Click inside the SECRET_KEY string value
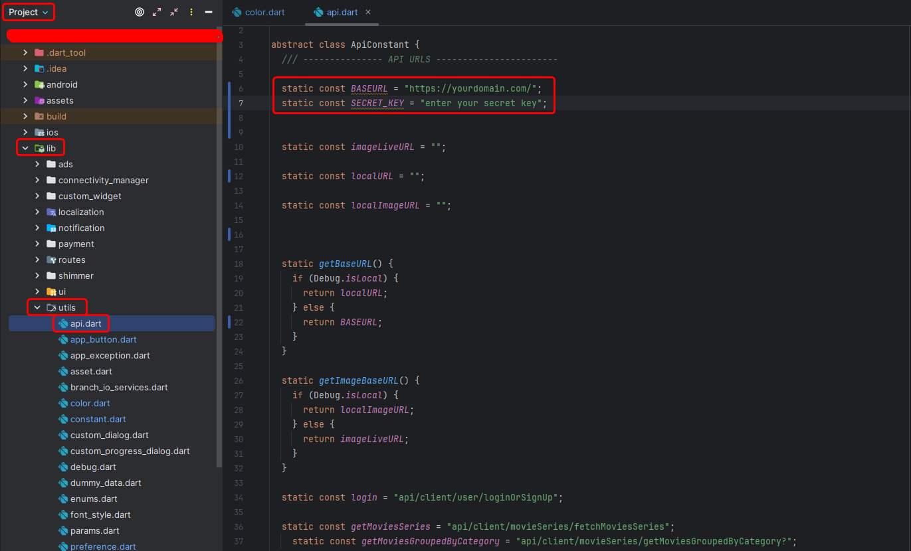The height and width of the screenshot is (551, 911). [x=483, y=103]
